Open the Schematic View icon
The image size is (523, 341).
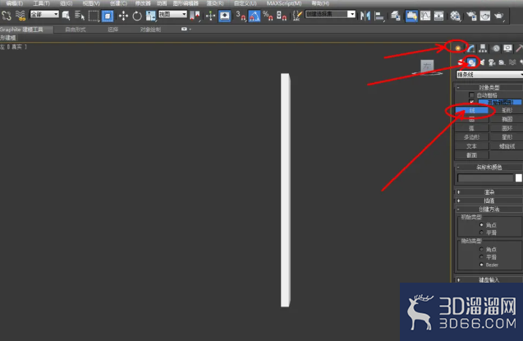click(x=438, y=16)
